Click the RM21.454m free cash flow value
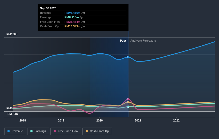 [x=72, y=22]
